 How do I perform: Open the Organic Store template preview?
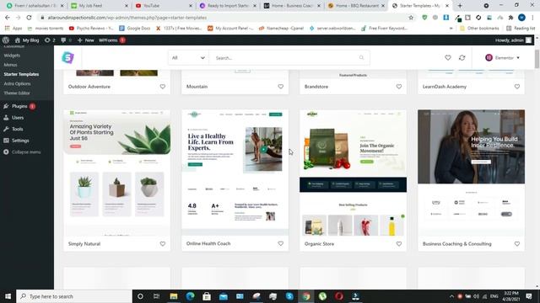tap(353, 173)
